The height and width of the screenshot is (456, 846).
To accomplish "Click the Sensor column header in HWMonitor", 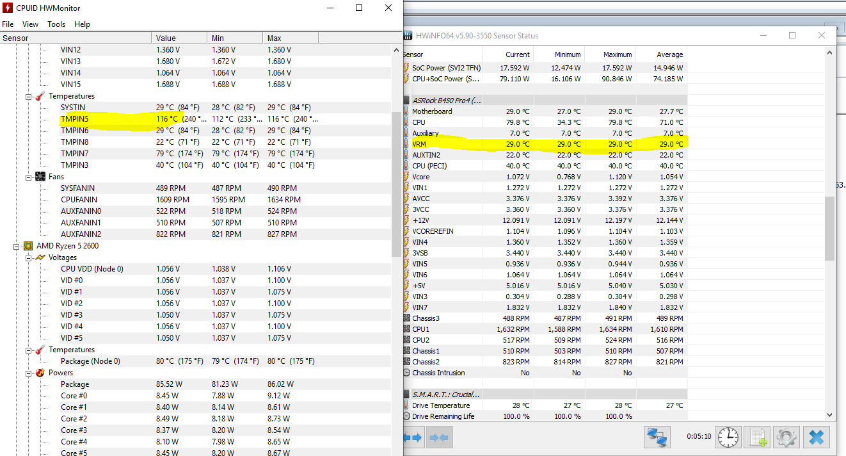I will tap(76, 38).
